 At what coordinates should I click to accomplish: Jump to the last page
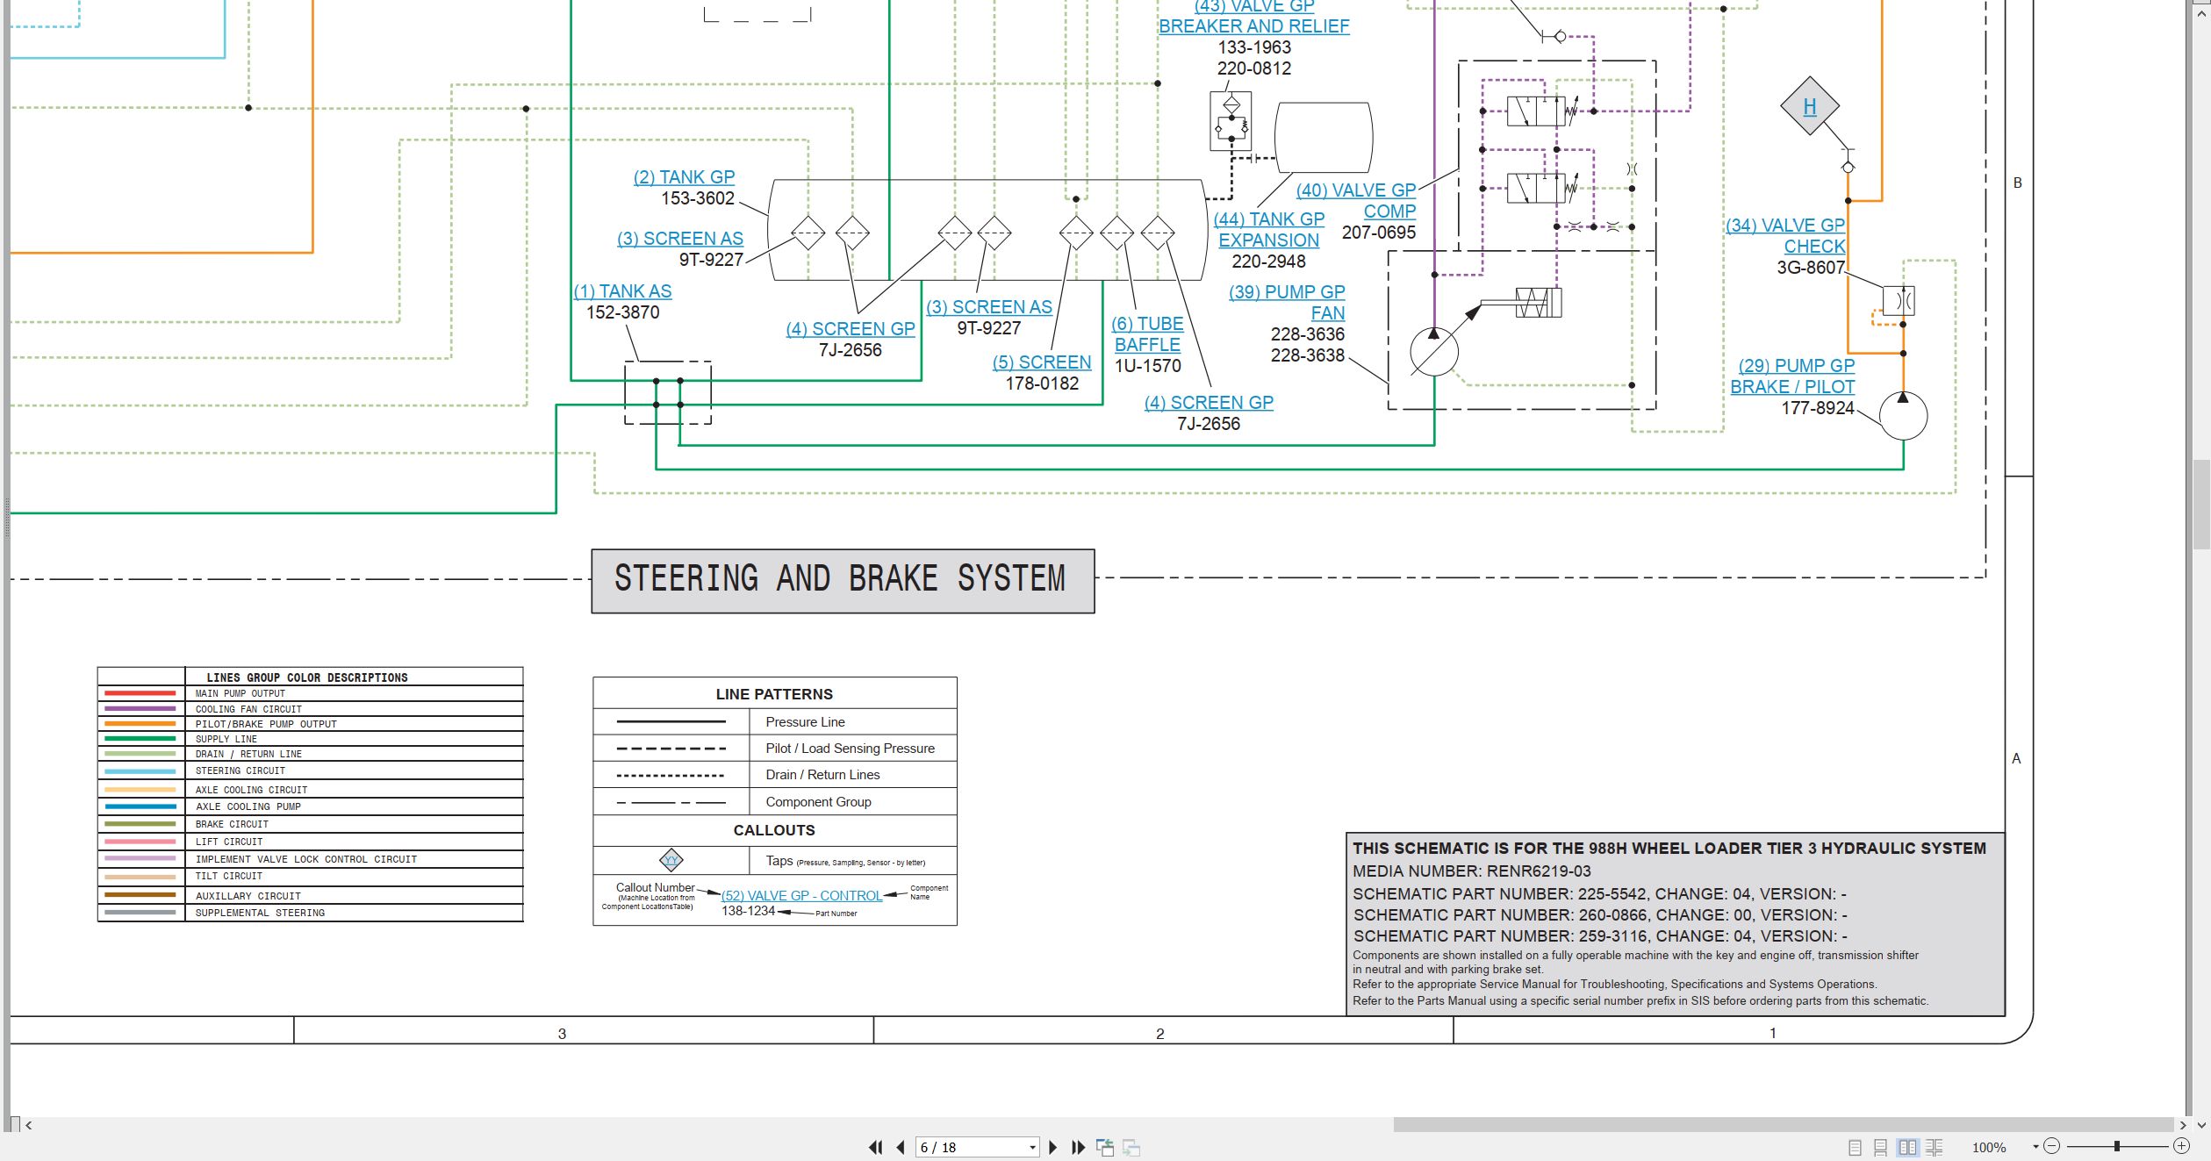[x=1079, y=1147]
